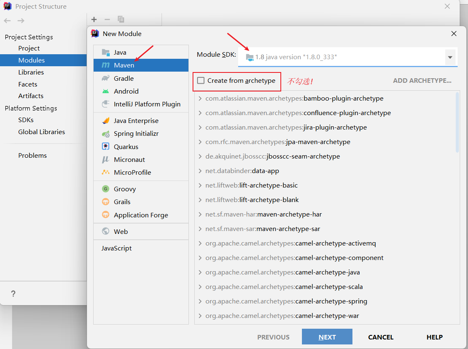Go to SDKs under Platform Settings
Screen dimensions: 468x349
pos(26,120)
